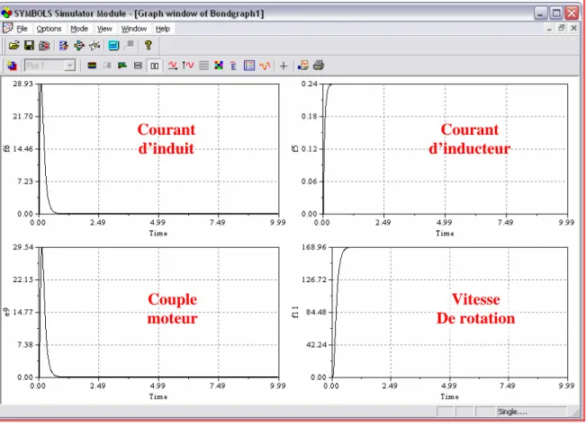Click the greyed icon after color stripes

(107, 66)
